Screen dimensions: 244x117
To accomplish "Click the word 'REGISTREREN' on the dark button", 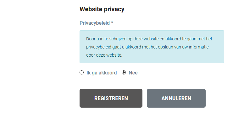I will [111, 98].
